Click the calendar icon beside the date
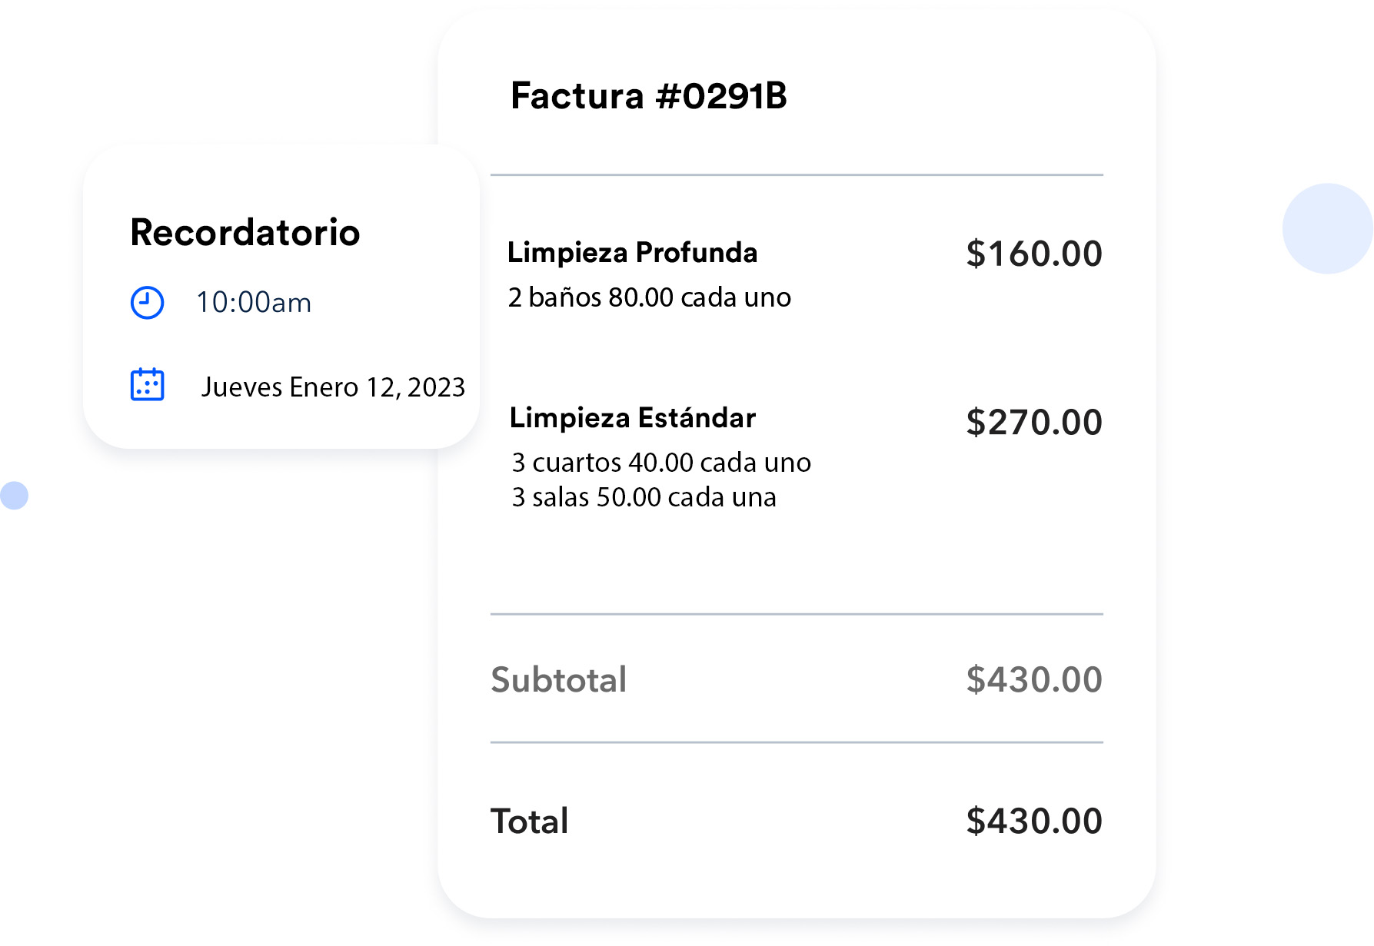This screenshot has width=1374, height=946. pos(147,384)
